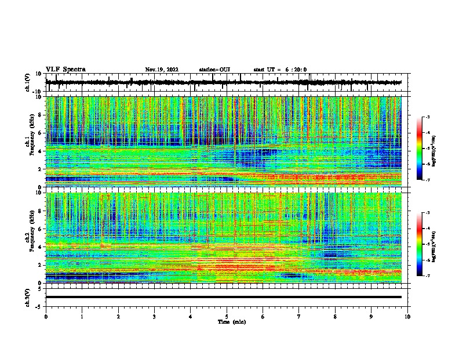Click the "-3" label on ch.1 color bar

tap(428, 117)
